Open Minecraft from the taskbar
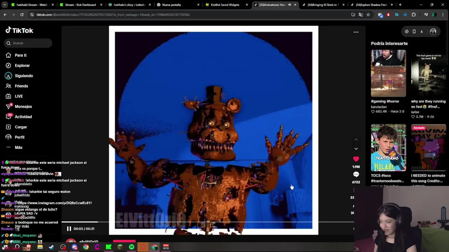The image size is (449, 252). click(120, 247)
